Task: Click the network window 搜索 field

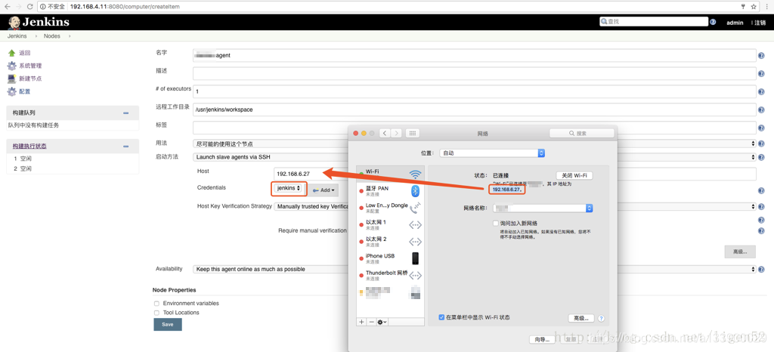Action: (x=582, y=134)
